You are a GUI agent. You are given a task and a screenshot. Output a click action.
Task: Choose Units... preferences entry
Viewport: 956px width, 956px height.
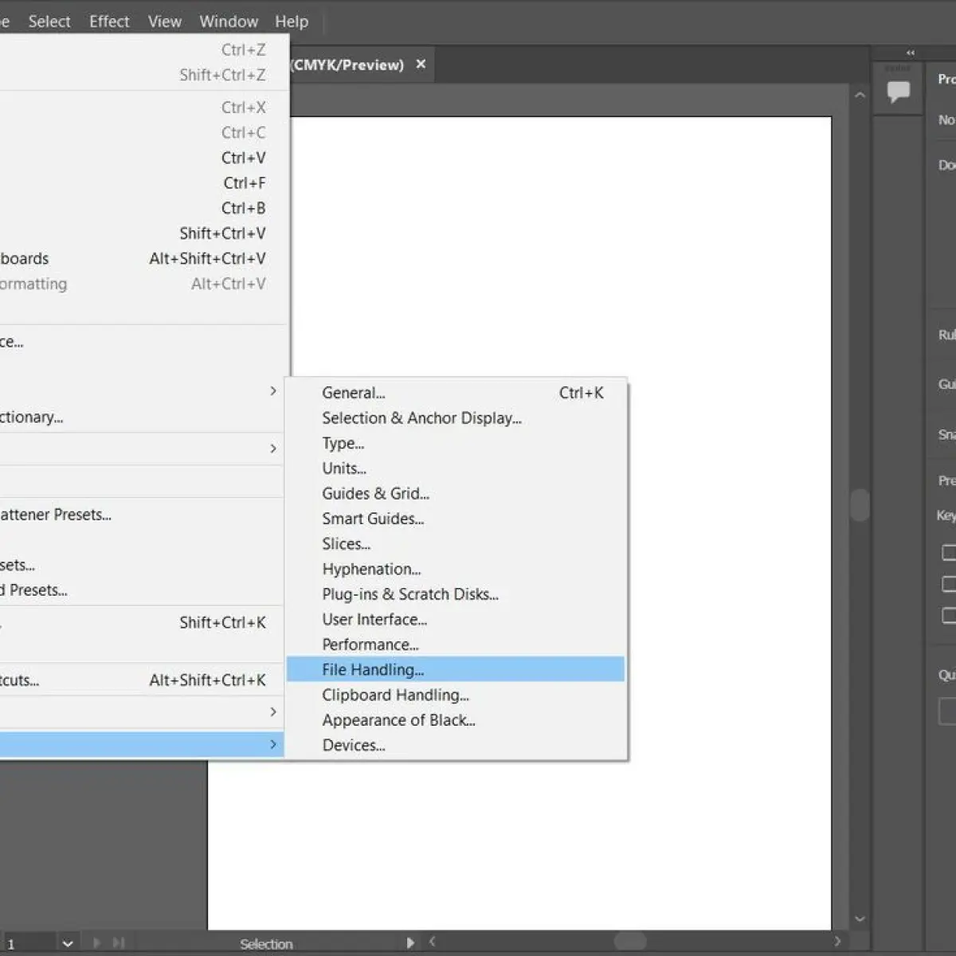coord(456,468)
